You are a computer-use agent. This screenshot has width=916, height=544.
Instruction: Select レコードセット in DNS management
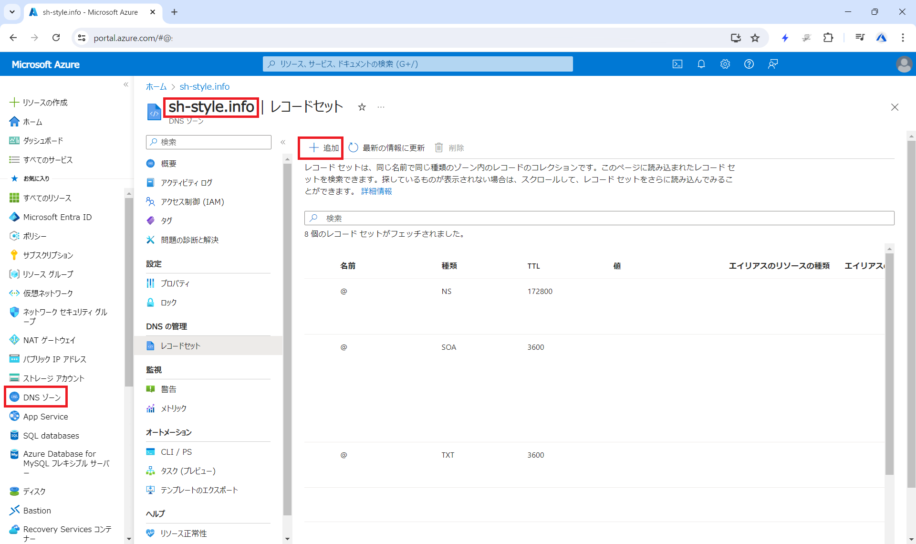pos(208,345)
